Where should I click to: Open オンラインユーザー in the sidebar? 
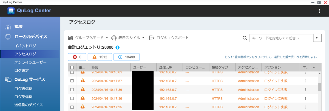pos(30,62)
